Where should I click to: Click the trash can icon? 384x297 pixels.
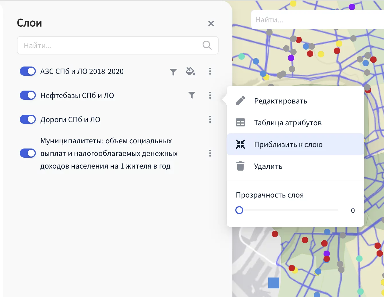[x=240, y=166]
